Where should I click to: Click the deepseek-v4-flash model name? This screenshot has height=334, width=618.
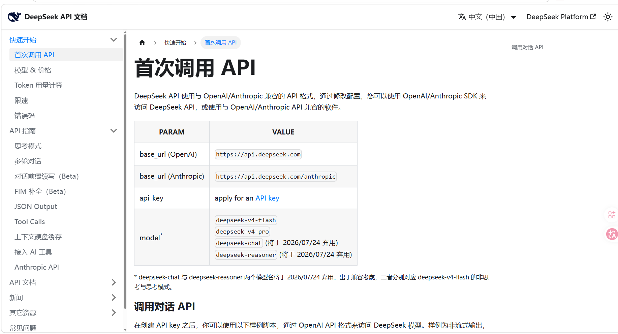[246, 220]
